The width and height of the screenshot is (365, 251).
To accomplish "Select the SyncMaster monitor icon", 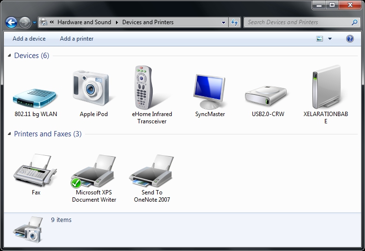I will click(209, 91).
